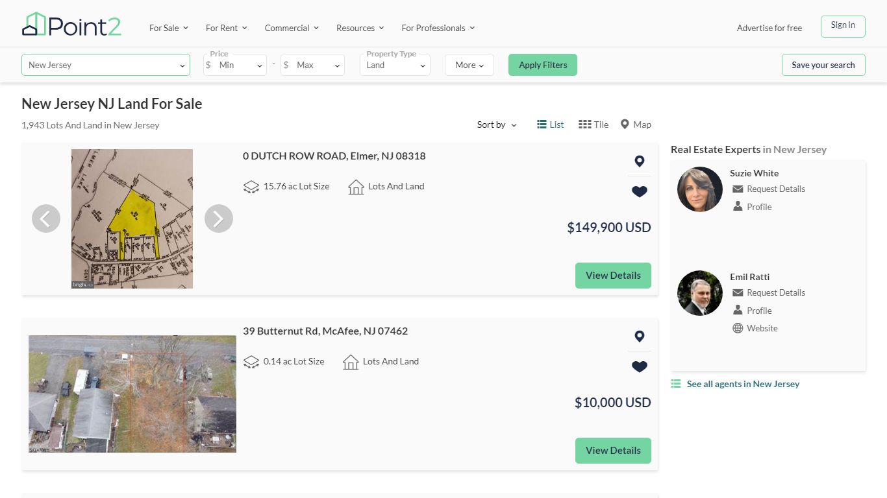Open the For Professionals menu
Viewport: 887px width, 498px height.
(x=438, y=28)
